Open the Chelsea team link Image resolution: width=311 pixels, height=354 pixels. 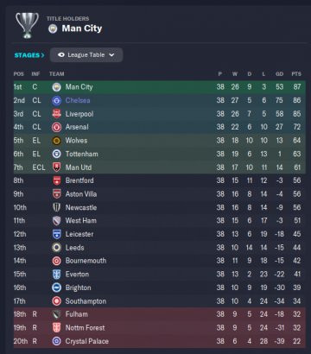point(78,100)
